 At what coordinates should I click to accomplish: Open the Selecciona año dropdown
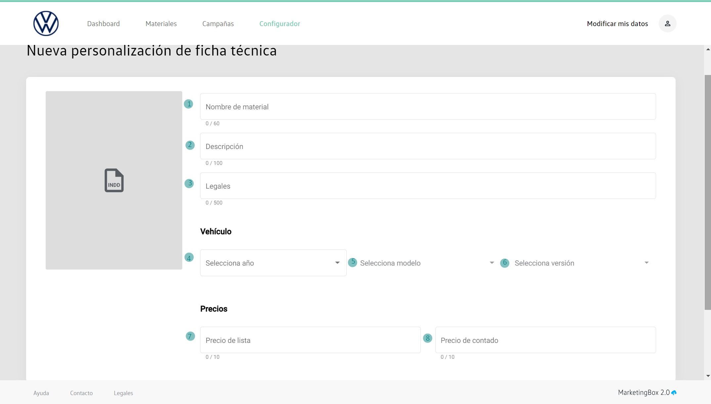pos(273,263)
